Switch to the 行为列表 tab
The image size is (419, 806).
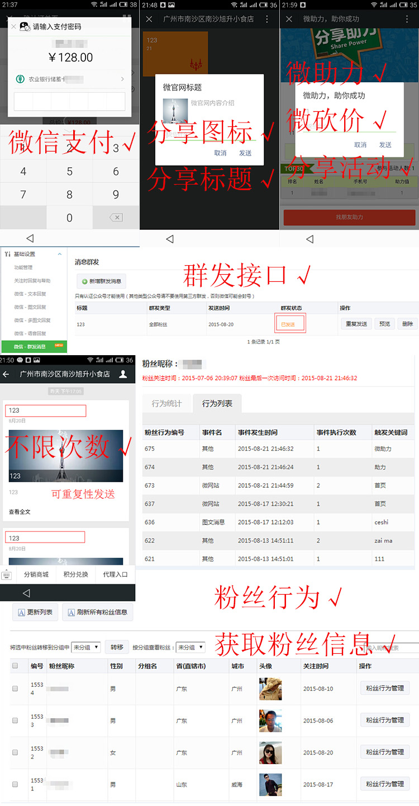(217, 403)
